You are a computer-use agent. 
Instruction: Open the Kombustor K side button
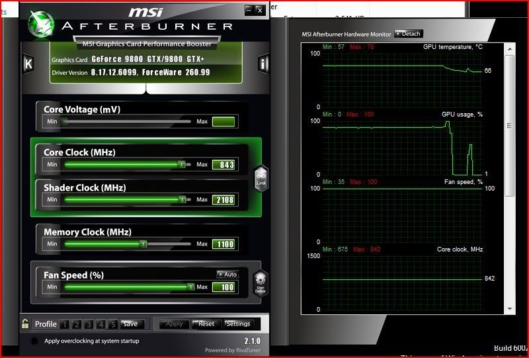(x=28, y=64)
